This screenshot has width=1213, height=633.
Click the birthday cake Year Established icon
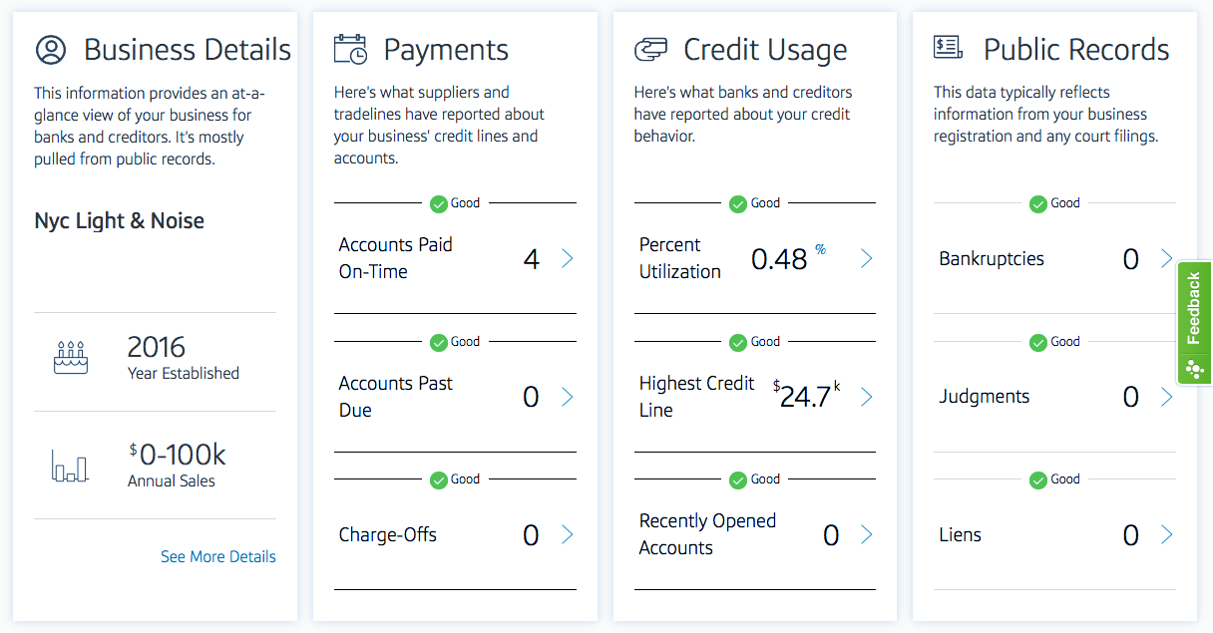(70, 357)
